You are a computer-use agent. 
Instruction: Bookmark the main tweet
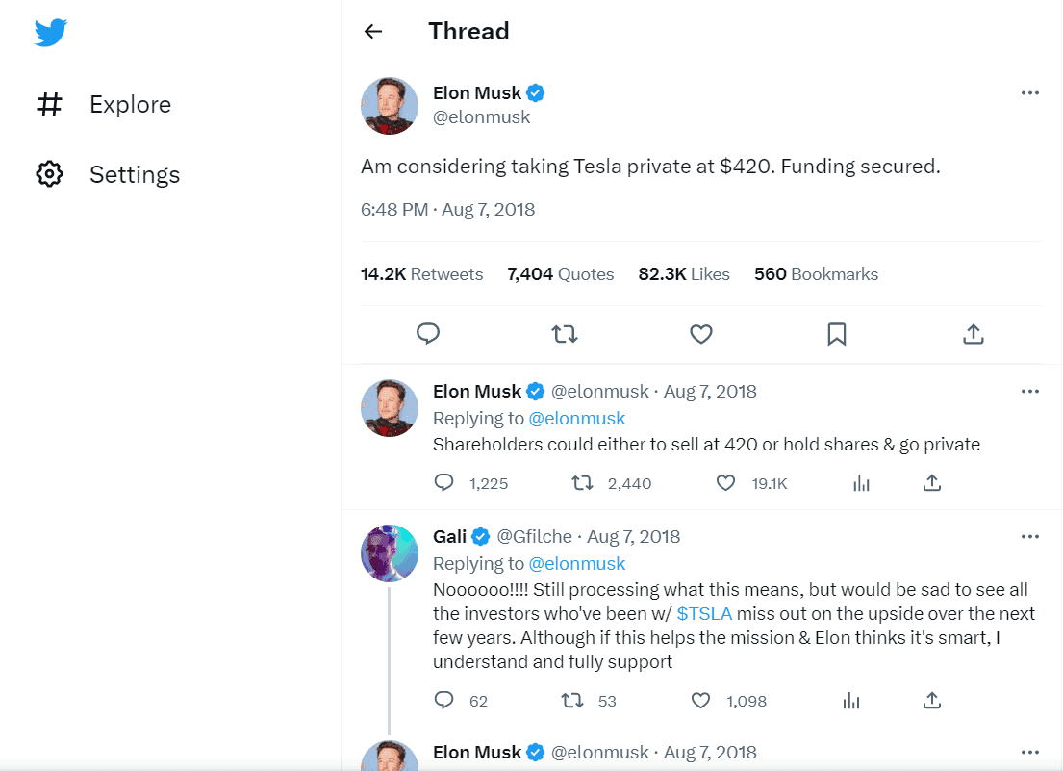(837, 334)
